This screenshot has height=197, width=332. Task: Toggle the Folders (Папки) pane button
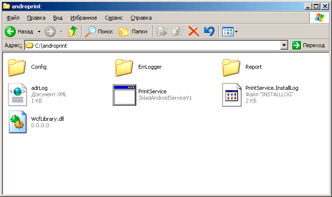point(133,31)
